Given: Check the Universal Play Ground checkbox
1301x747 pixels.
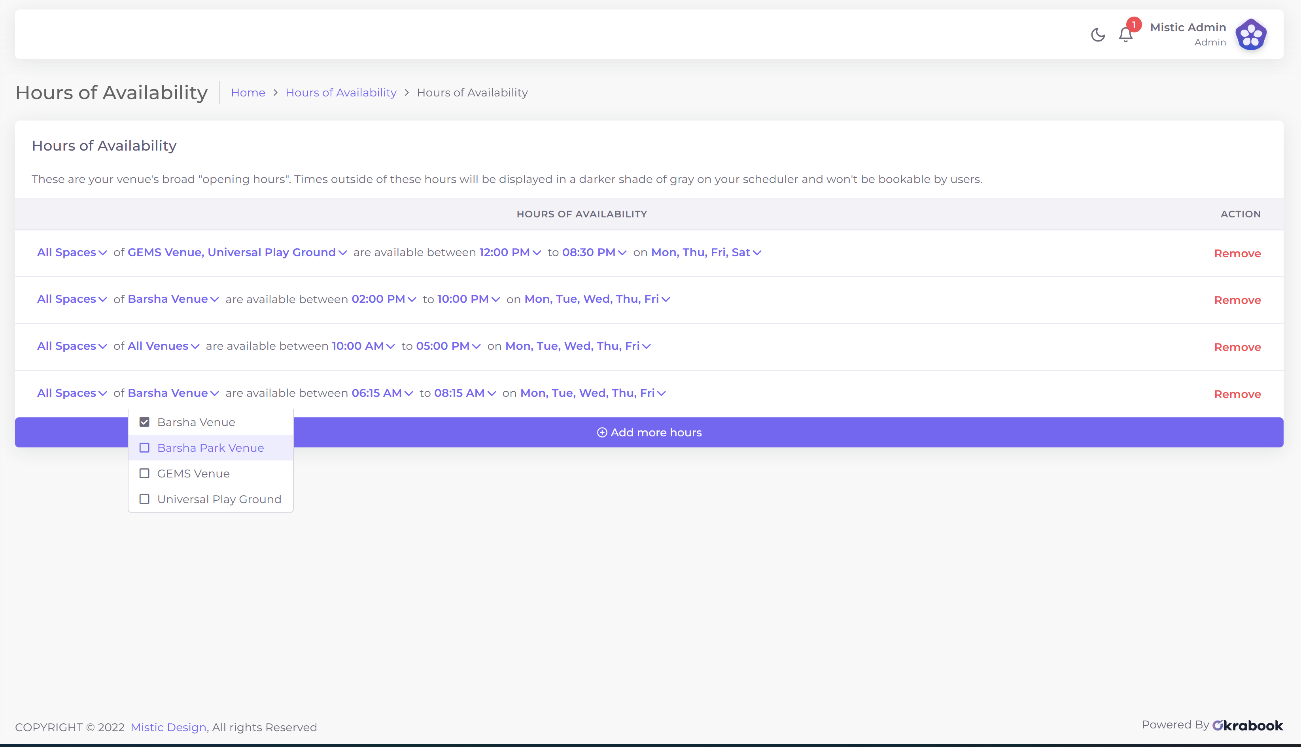Looking at the screenshot, I should pos(144,499).
